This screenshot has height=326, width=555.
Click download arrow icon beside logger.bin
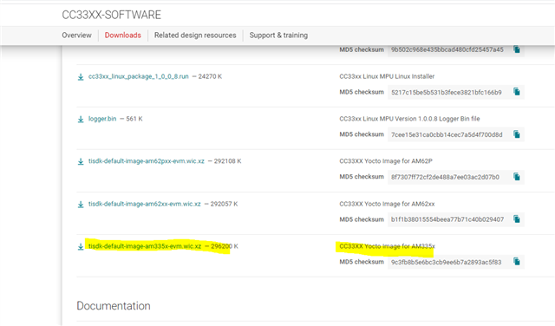coord(81,120)
